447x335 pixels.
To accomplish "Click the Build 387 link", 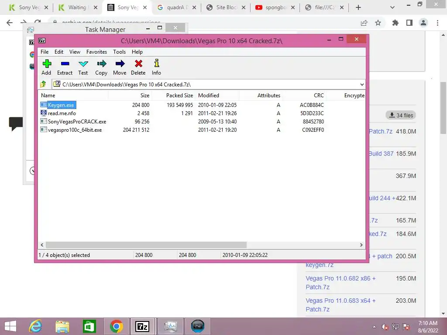I will pyautogui.click(x=381, y=154).
